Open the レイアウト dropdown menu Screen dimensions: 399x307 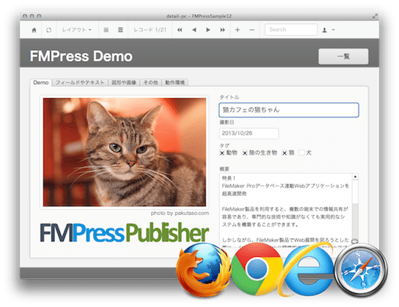(77, 30)
